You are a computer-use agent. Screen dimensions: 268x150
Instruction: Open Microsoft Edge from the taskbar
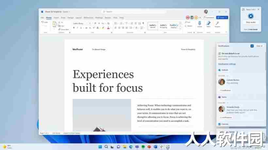pos(131,147)
